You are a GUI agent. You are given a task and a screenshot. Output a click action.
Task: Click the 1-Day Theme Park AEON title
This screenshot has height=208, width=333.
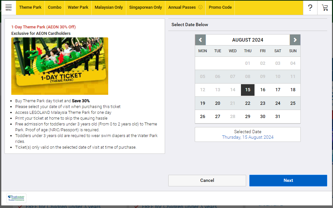pos(44,27)
